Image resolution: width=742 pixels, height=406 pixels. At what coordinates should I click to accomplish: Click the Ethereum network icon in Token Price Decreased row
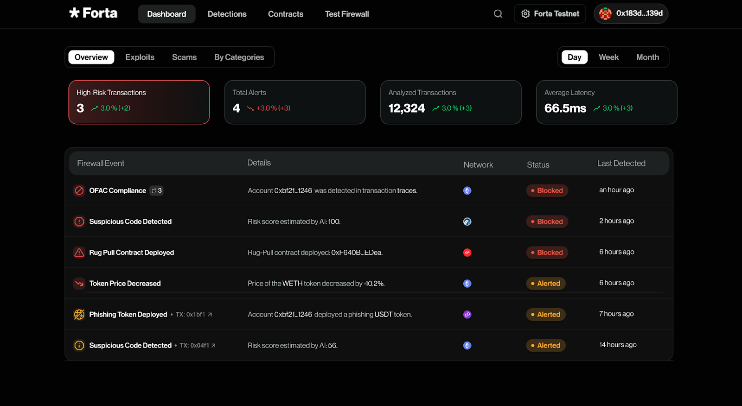pos(467,283)
